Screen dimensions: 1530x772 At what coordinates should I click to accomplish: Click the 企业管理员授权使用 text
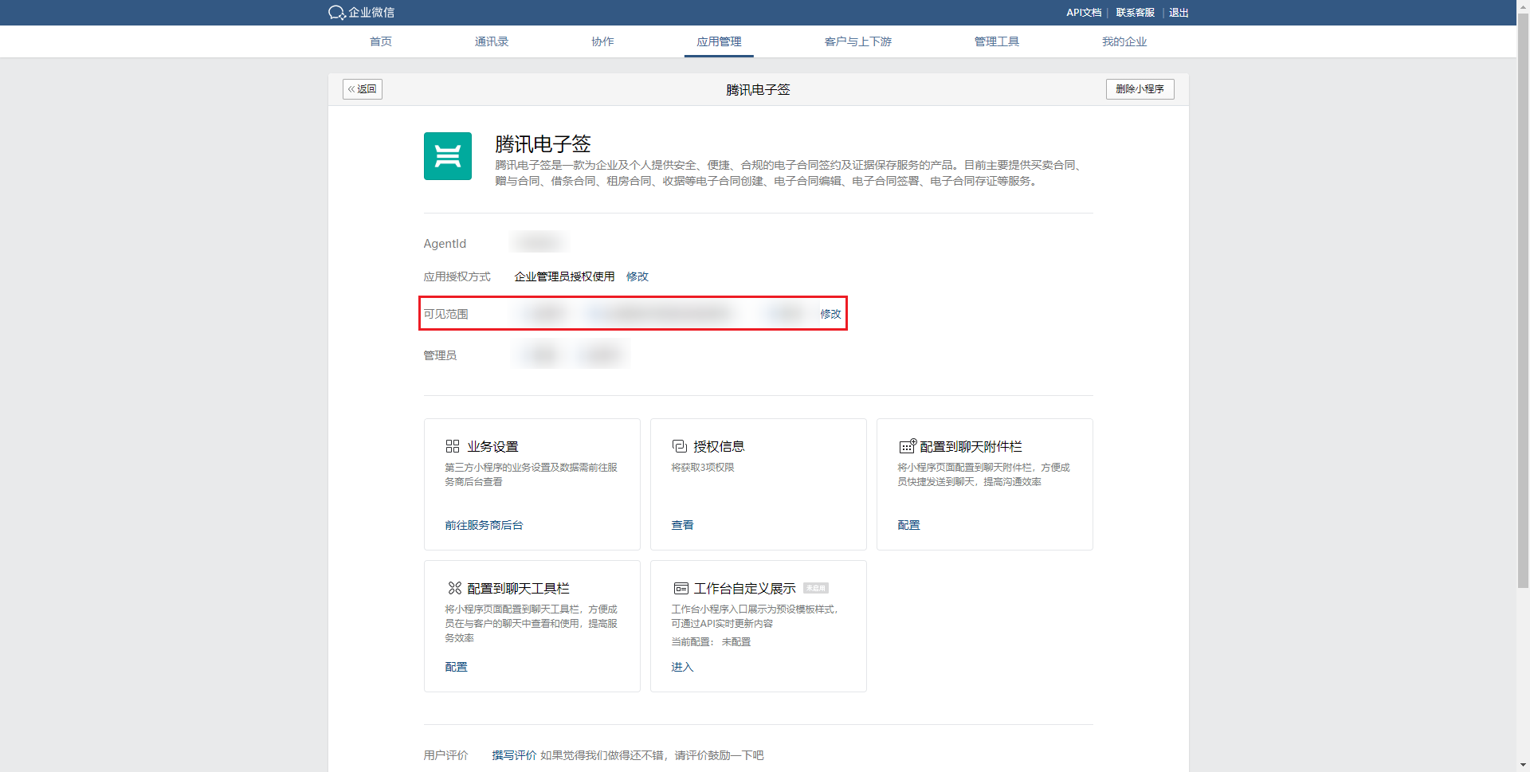564,276
